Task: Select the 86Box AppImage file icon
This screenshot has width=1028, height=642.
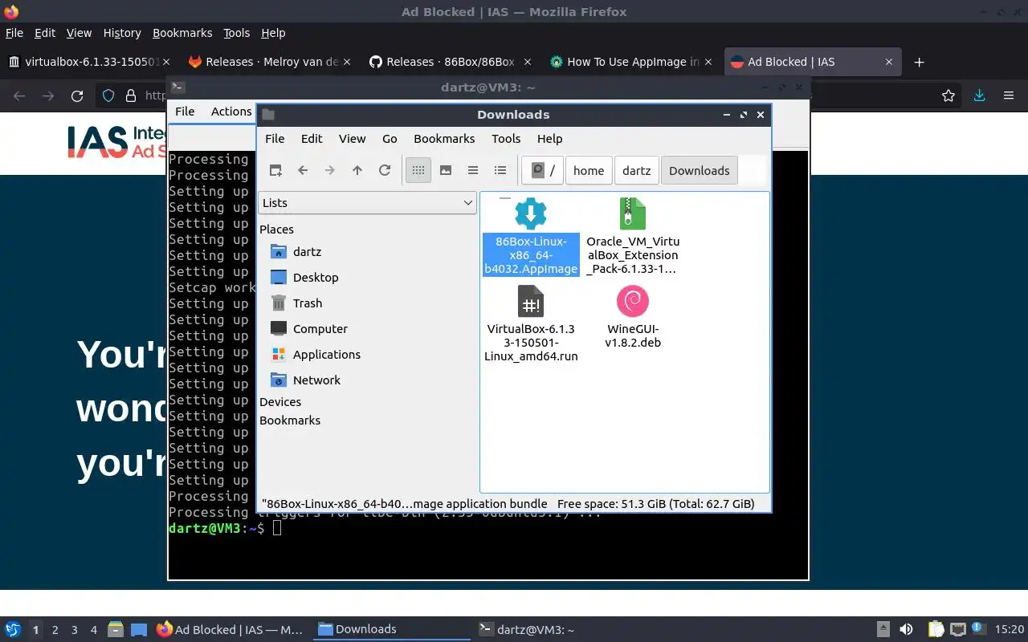Action: click(x=530, y=214)
